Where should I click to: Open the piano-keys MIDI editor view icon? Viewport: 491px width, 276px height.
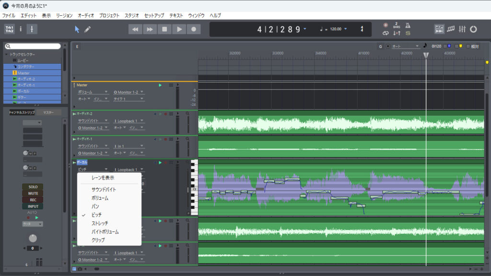451,29
